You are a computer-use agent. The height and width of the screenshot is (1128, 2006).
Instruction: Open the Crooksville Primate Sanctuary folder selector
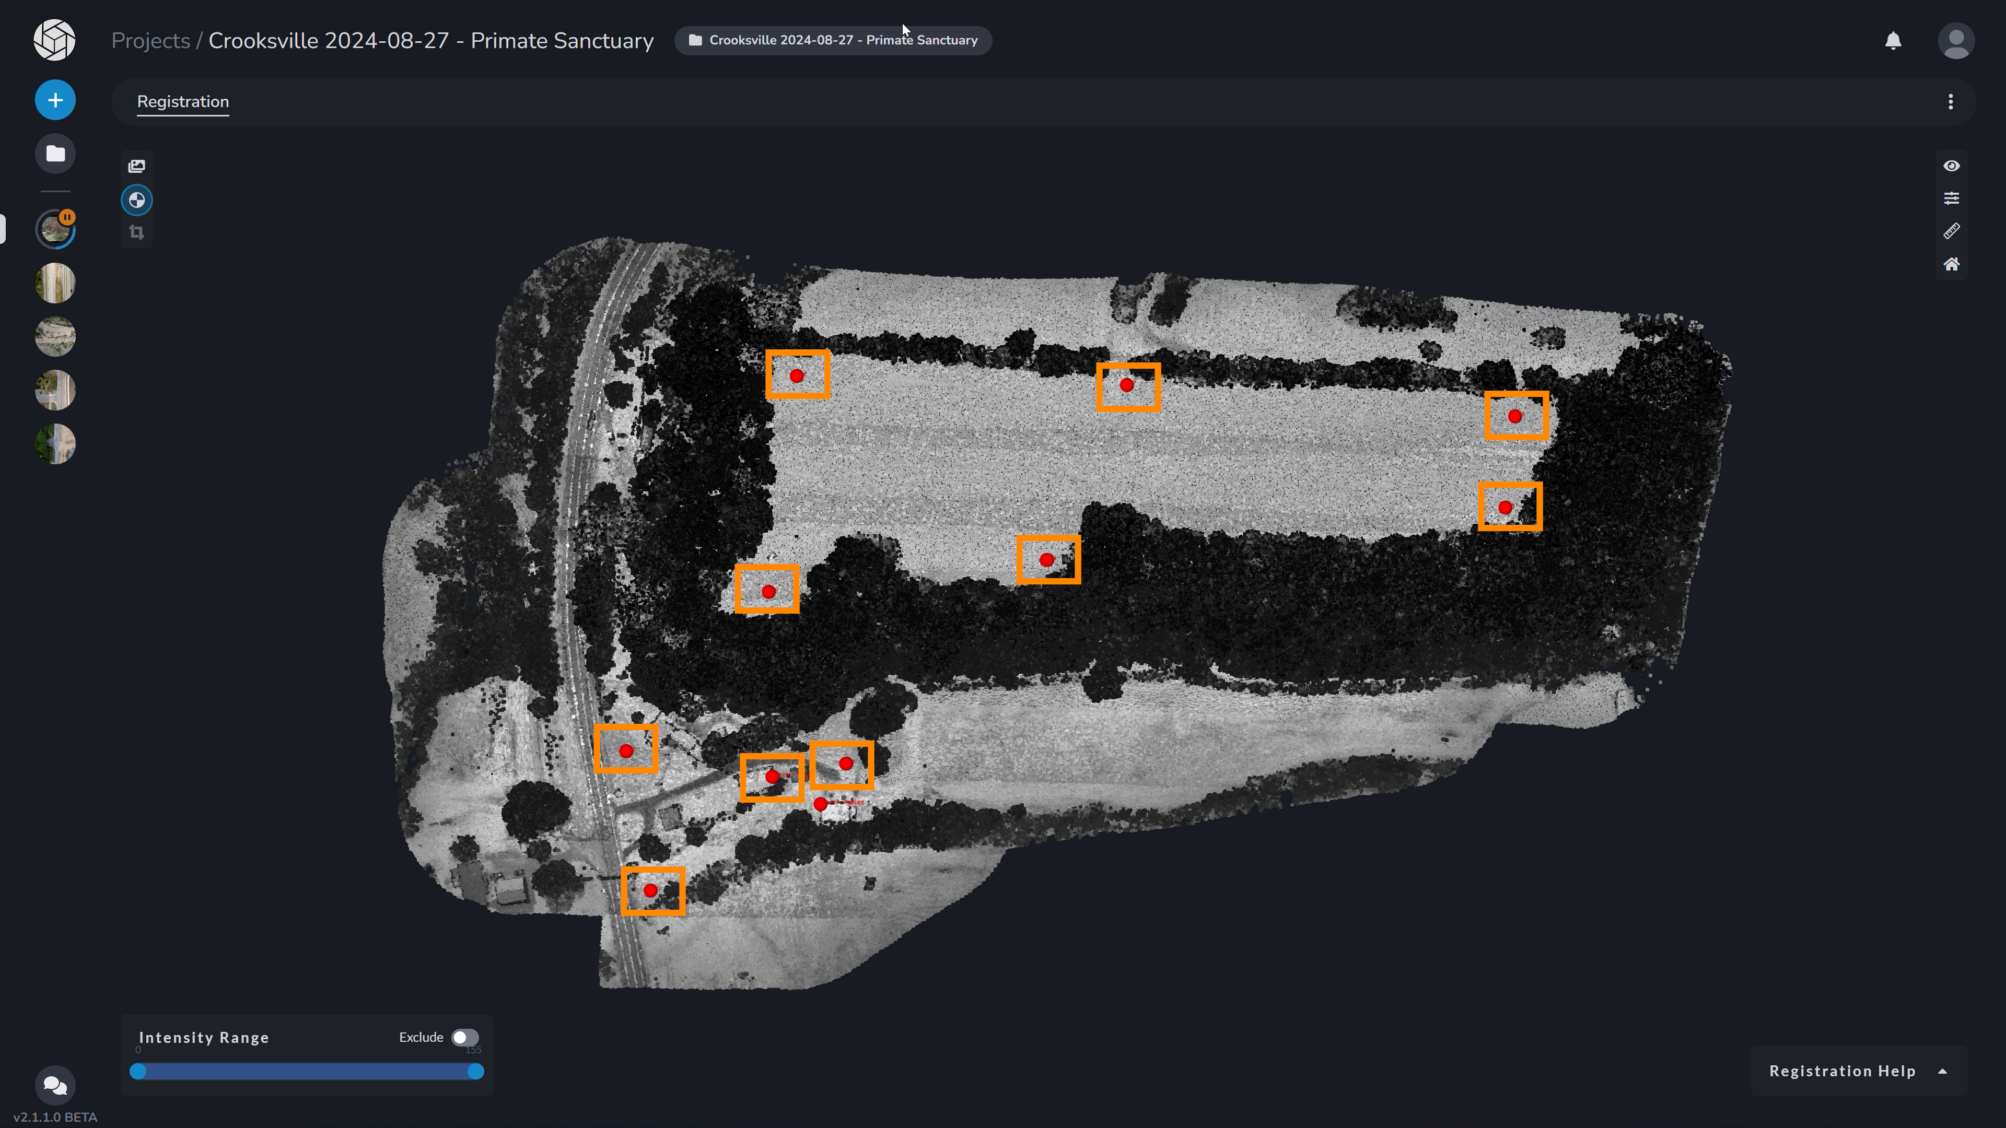coord(833,40)
